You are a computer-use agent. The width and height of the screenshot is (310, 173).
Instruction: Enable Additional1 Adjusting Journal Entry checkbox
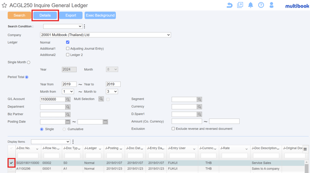(x=68, y=49)
